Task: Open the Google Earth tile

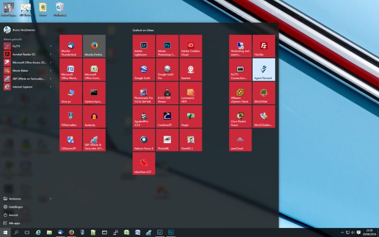Action: coord(144,69)
